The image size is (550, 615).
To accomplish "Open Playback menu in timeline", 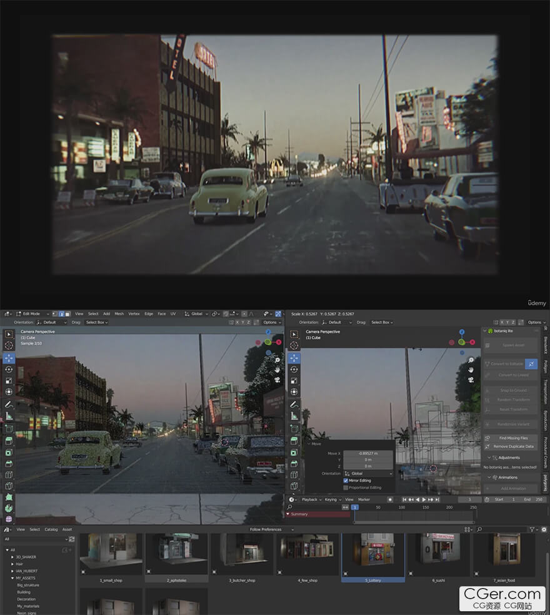I will (x=311, y=500).
